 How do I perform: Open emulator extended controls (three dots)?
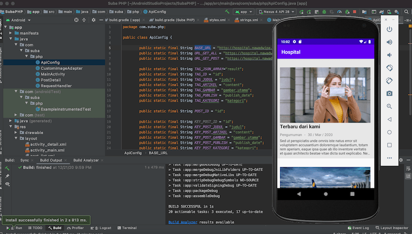point(389,158)
